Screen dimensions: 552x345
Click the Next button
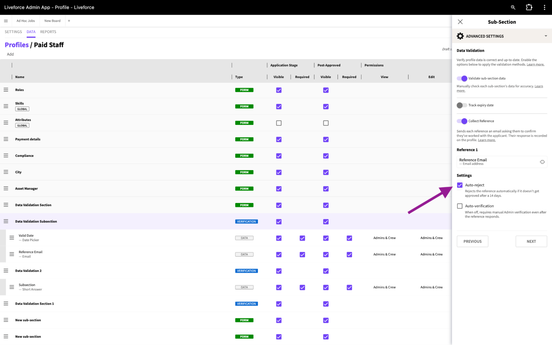(x=531, y=241)
